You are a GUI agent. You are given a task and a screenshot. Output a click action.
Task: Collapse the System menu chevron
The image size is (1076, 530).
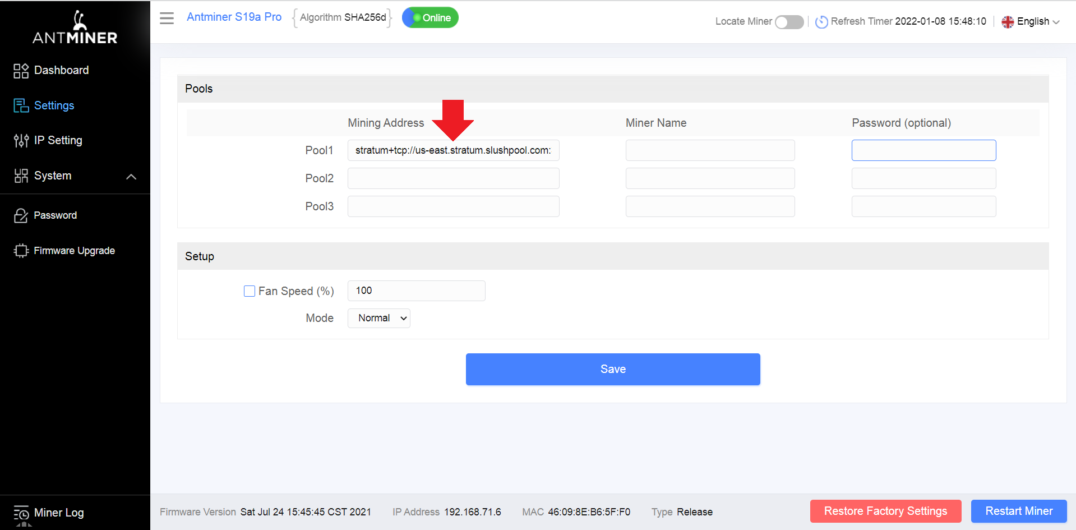point(131,177)
